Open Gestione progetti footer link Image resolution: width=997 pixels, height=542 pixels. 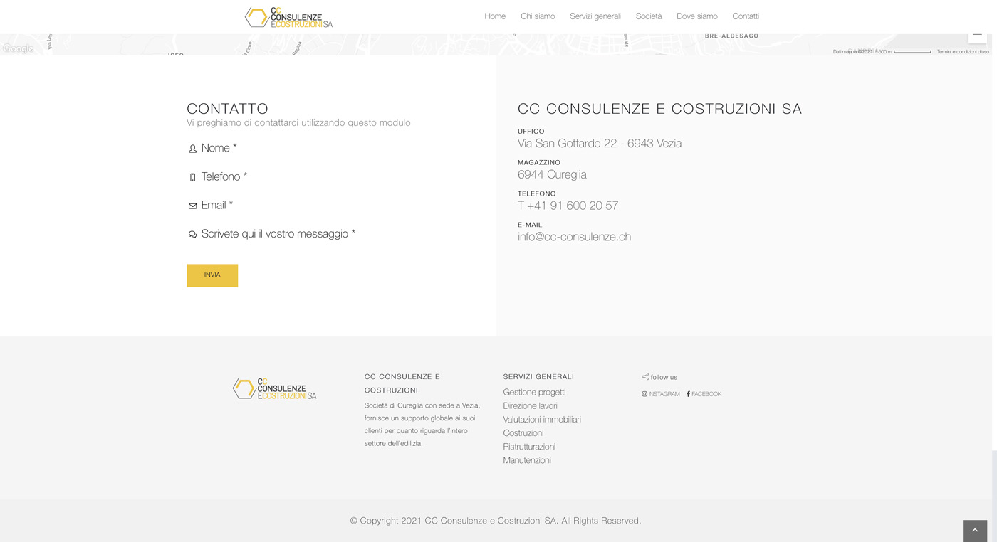[x=534, y=393]
